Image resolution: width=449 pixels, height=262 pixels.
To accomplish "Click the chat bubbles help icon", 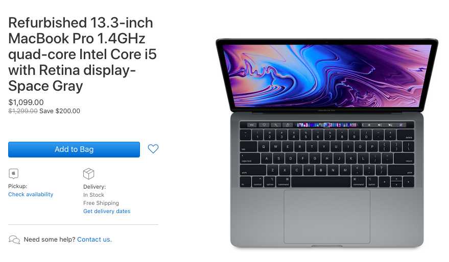I will tap(14, 240).
